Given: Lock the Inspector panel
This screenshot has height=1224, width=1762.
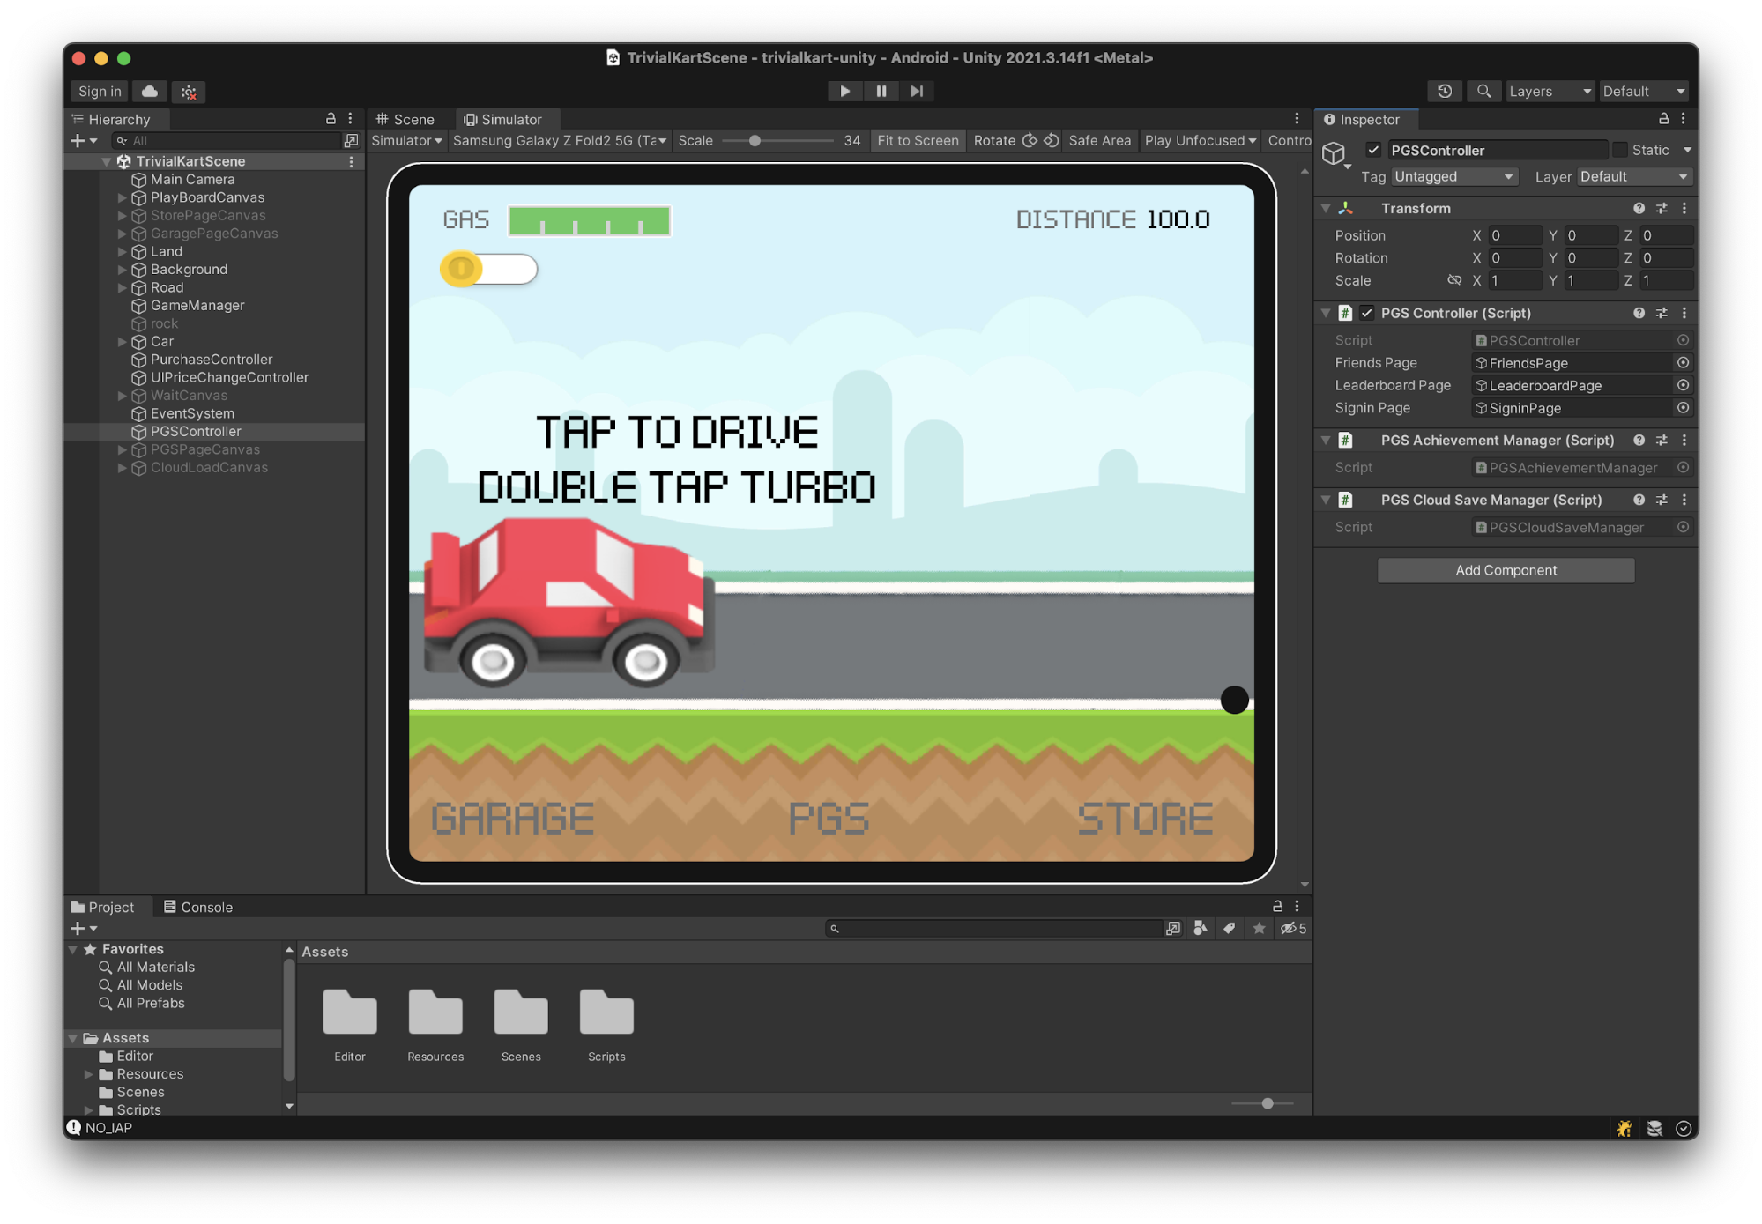Looking at the screenshot, I should point(1663,119).
